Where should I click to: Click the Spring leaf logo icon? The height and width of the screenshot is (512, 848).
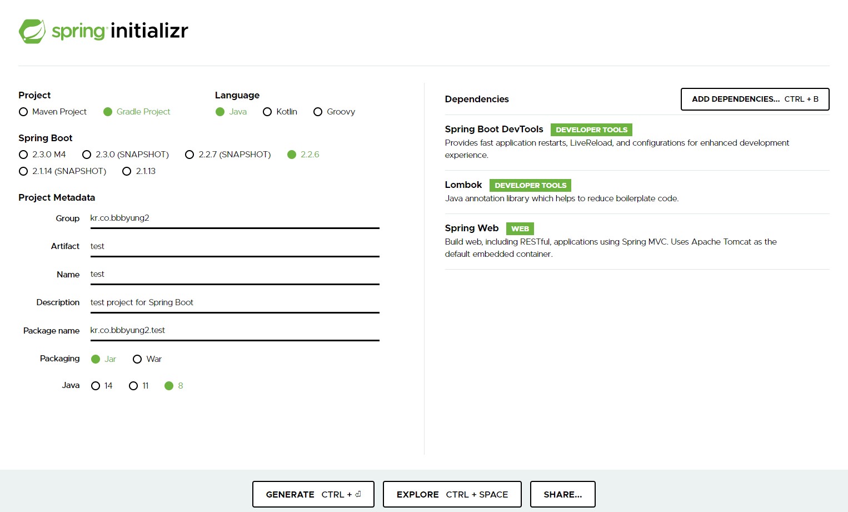(x=32, y=31)
